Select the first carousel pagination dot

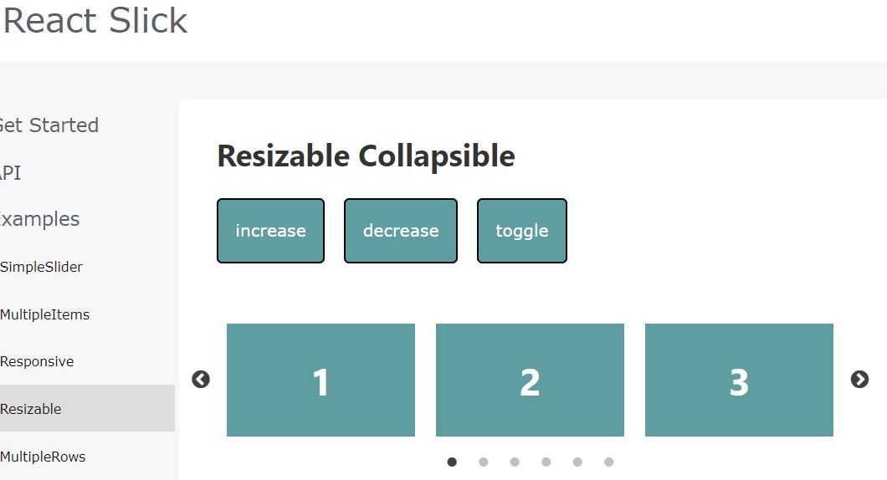[x=452, y=462]
